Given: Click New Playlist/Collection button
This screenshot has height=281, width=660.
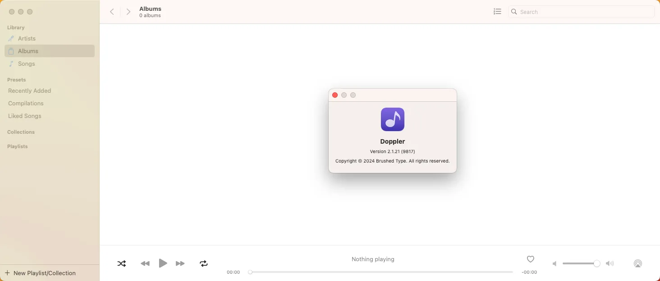Looking at the screenshot, I should point(40,273).
